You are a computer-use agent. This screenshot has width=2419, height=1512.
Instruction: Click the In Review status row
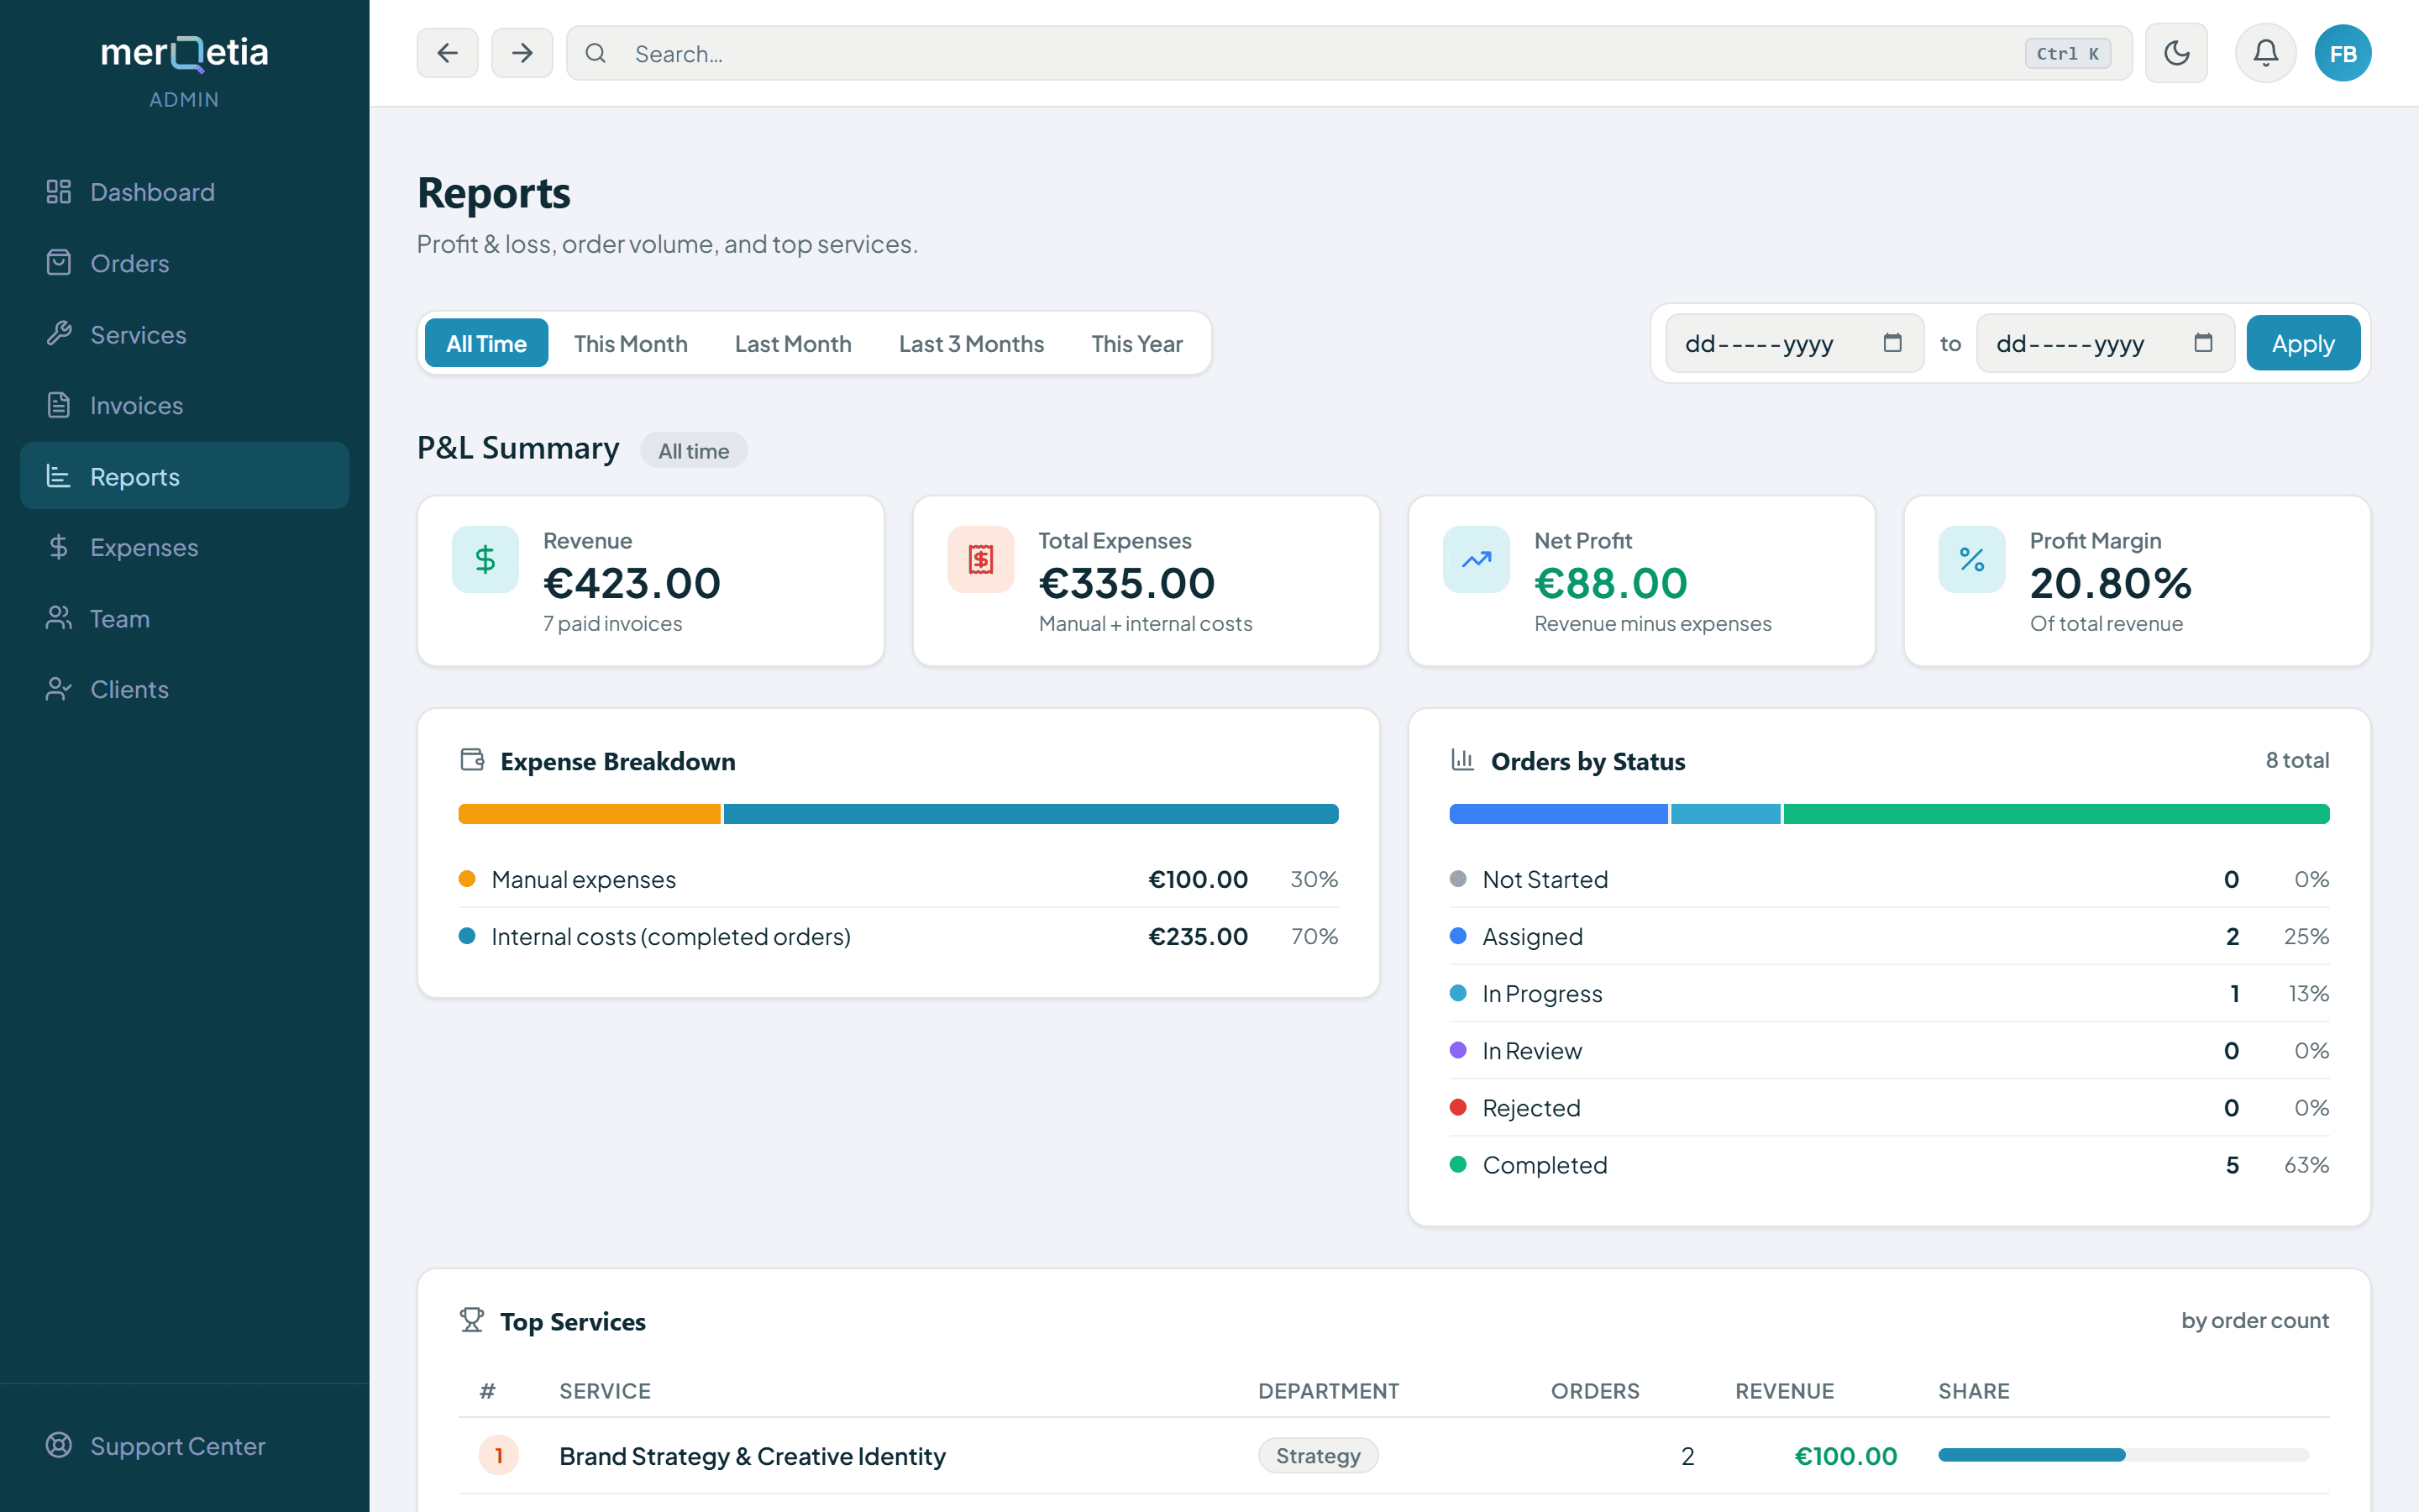pos(1888,1050)
